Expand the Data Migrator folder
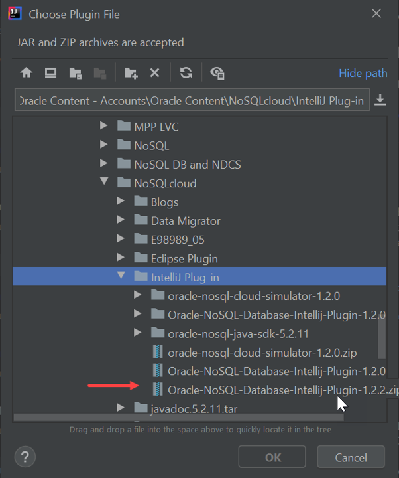 [121, 220]
